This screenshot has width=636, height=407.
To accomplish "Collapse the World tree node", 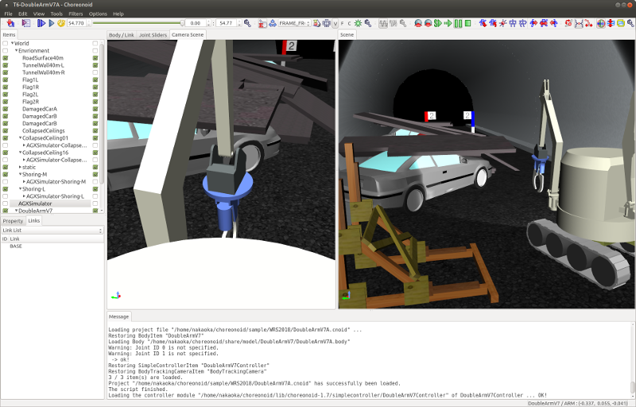I will pos(12,44).
